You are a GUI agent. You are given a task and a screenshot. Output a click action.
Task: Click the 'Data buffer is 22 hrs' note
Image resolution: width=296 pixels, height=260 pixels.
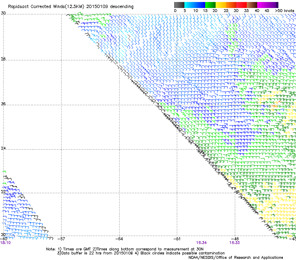(x=95, y=253)
